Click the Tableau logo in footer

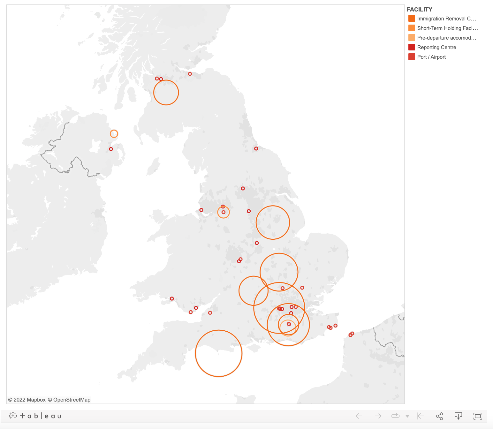pos(35,416)
